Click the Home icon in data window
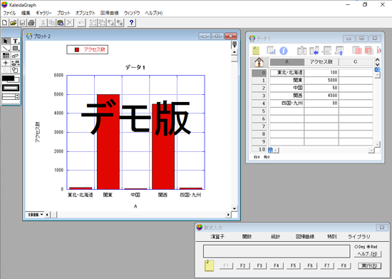The height and width of the screenshot is (279, 392). click(x=259, y=62)
